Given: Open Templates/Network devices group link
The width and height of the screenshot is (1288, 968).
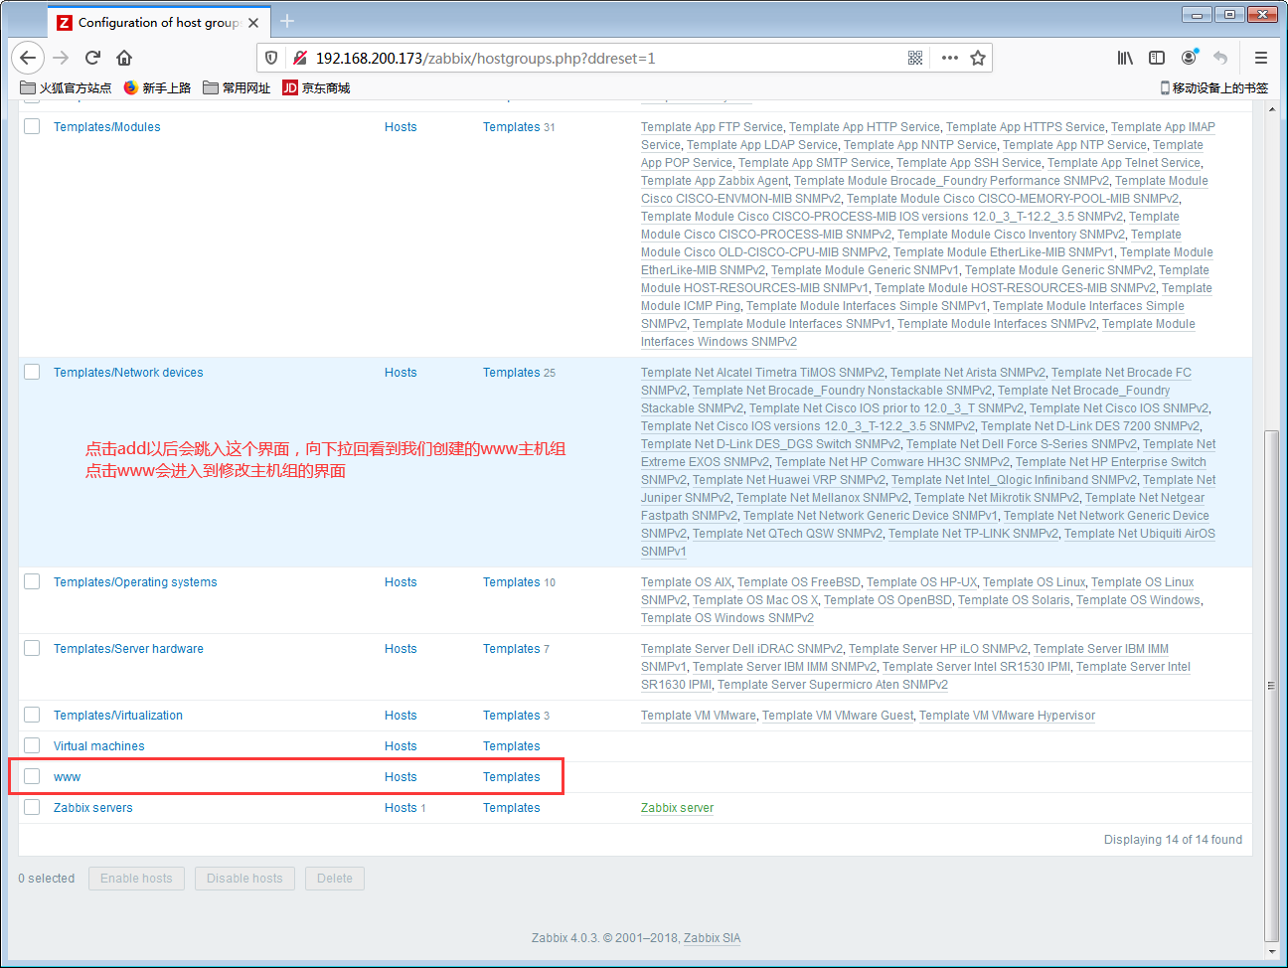Looking at the screenshot, I should (x=128, y=373).
